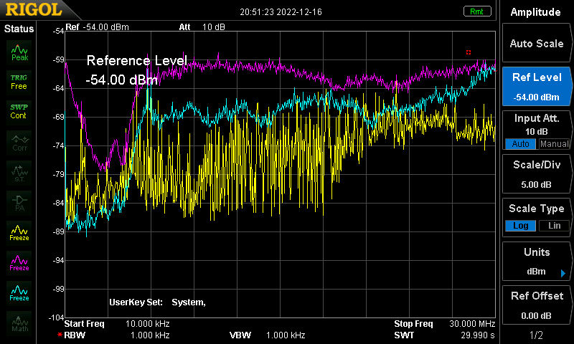Set Input Att. to Manual
The width and height of the screenshot is (574, 344).
click(554, 143)
